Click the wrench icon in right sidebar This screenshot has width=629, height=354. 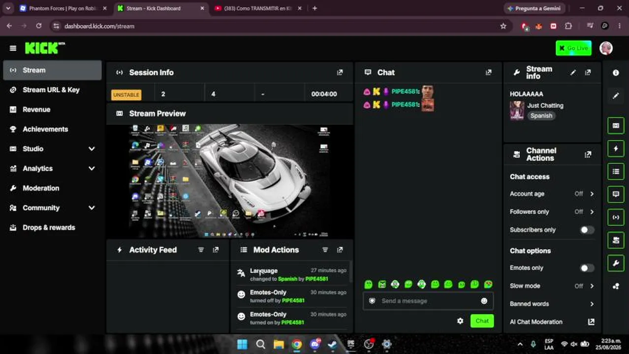tap(616, 264)
